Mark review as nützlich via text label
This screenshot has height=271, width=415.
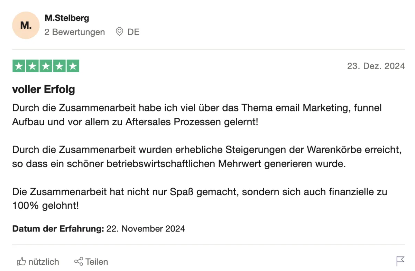coord(44,262)
